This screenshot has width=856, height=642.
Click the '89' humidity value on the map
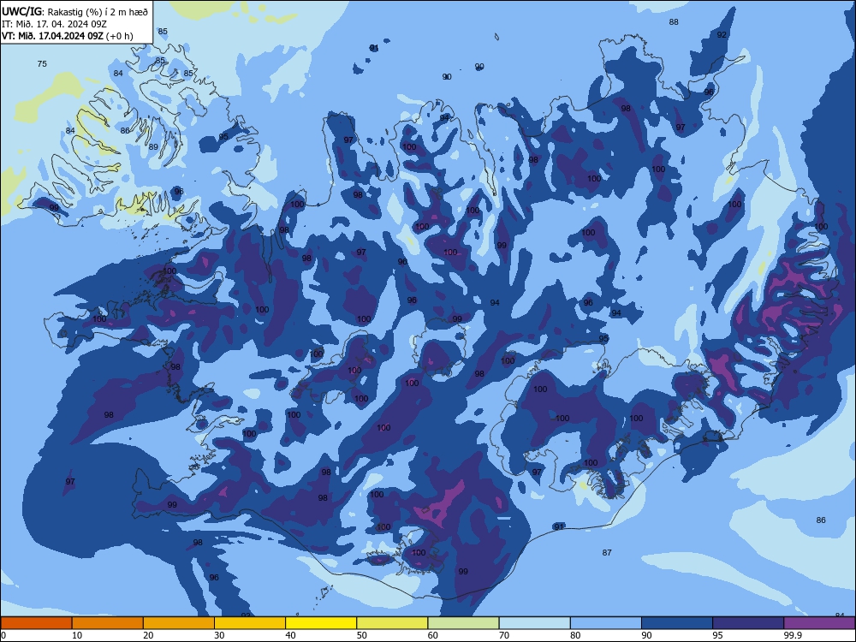pyautogui.click(x=153, y=147)
